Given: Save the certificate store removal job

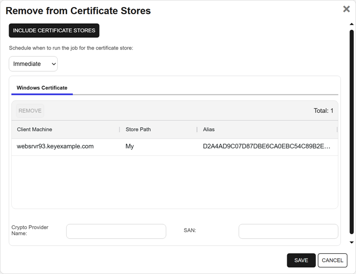Looking at the screenshot, I should [301, 260].
